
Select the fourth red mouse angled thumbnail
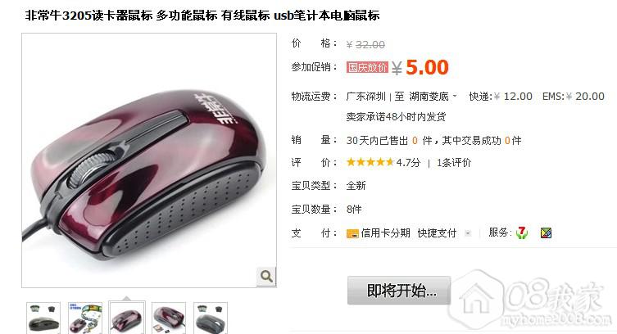click(x=169, y=318)
